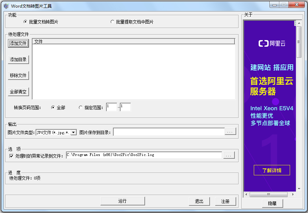The height and width of the screenshot is (213, 308).
Task: Clear the list with 全部清空
Action: pyautogui.click(x=18, y=91)
